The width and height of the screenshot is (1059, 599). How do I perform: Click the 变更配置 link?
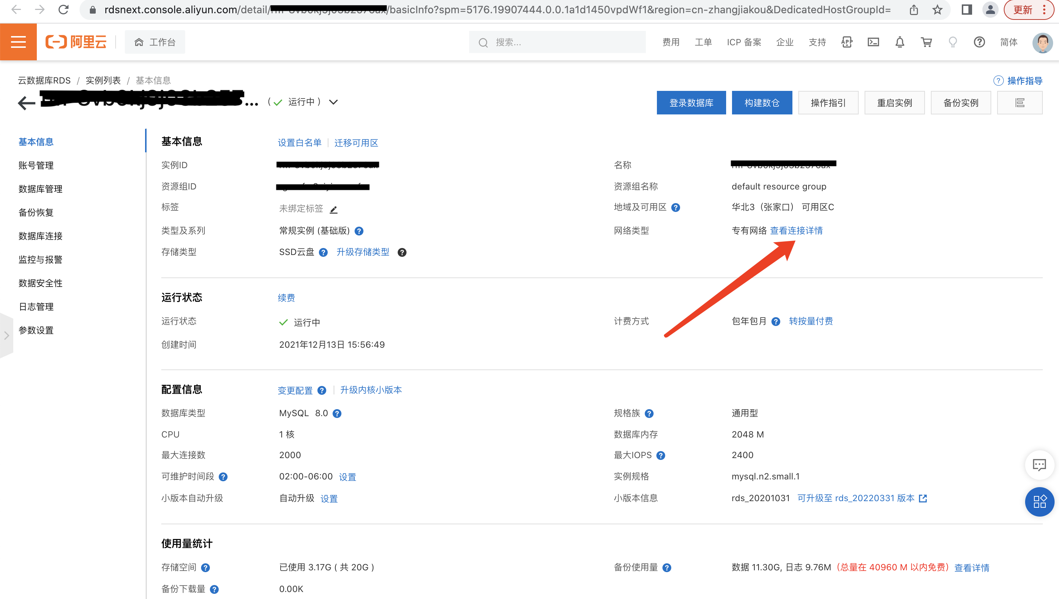(x=295, y=390)
